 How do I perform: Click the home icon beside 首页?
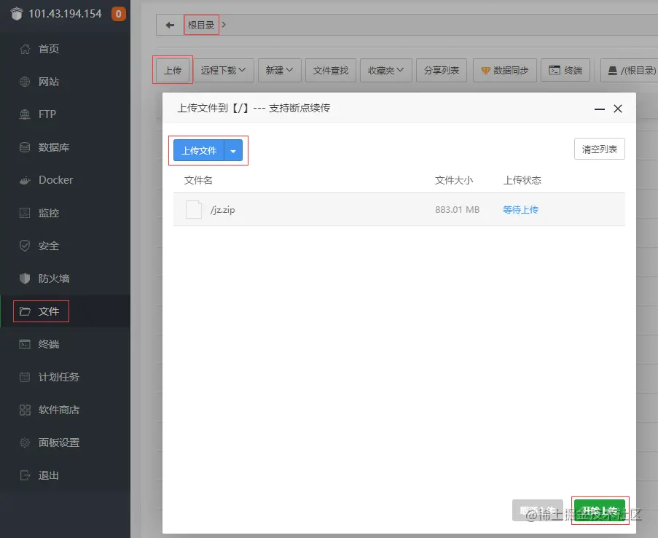pos(25,49)
